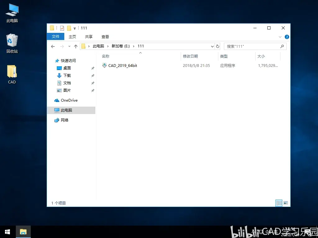Minimize the 111 explorer window
Viewport: 318px width, 238px height.
click(255, 28)
